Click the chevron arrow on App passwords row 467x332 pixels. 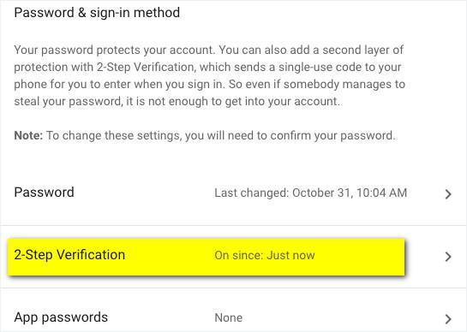click(x=448, y=319)
